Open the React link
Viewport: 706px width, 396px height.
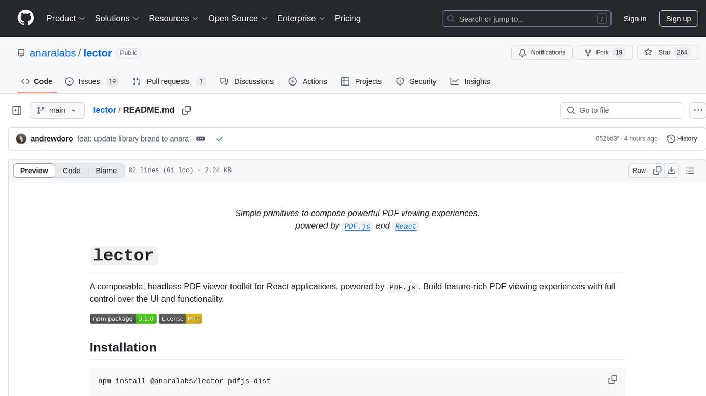coord(405,226)
